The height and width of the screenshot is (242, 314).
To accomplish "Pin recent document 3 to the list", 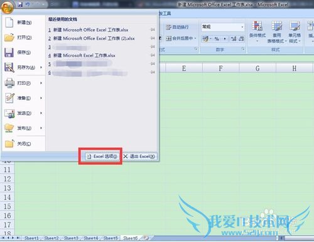I will (153, 47).
